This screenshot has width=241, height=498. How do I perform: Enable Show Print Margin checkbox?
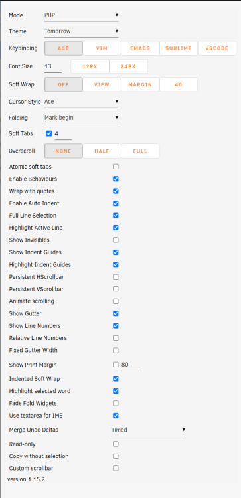pyautogui.click(x=116, y=365)
